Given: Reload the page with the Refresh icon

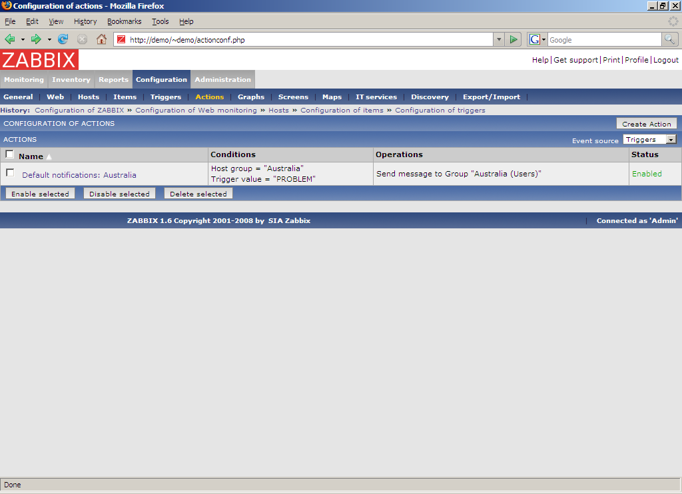Looking at the screenshot, I should (x=63, y=39).
